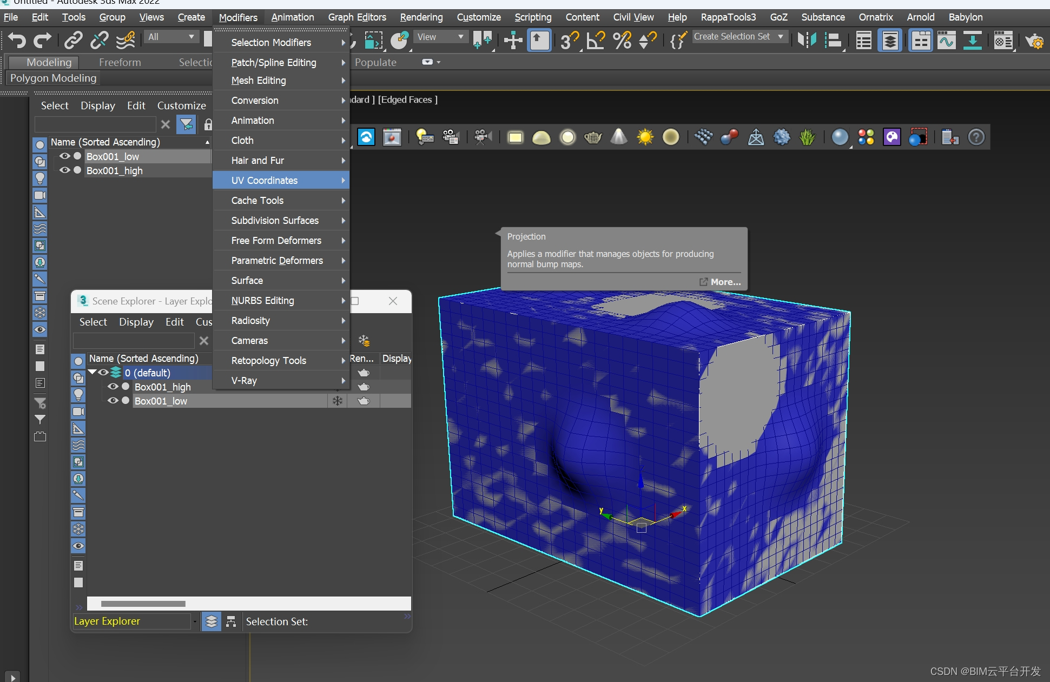Click the V-Ray dome light icon

(541, 137)
